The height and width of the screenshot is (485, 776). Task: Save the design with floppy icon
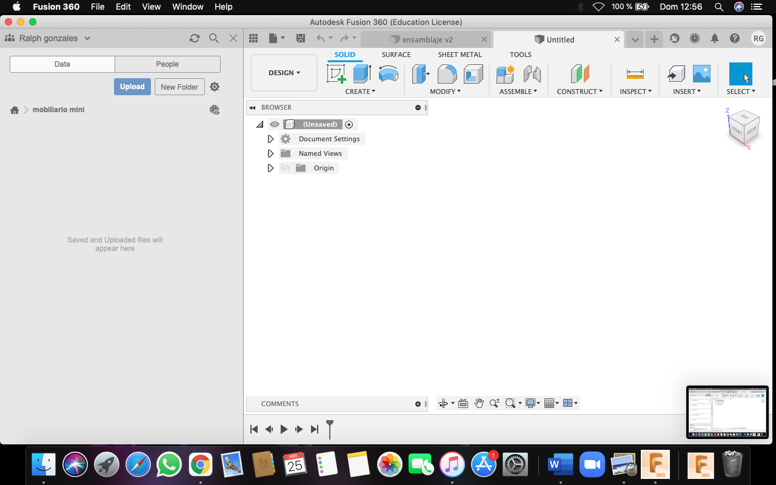301,38
